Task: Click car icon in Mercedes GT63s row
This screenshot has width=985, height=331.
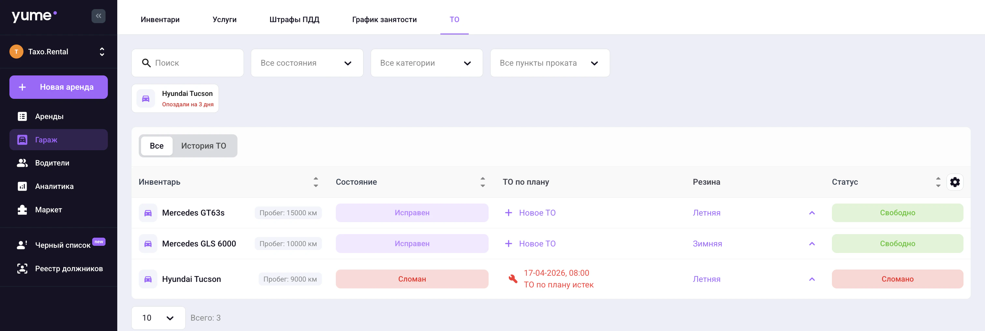Action: click(x=148, y=213)
